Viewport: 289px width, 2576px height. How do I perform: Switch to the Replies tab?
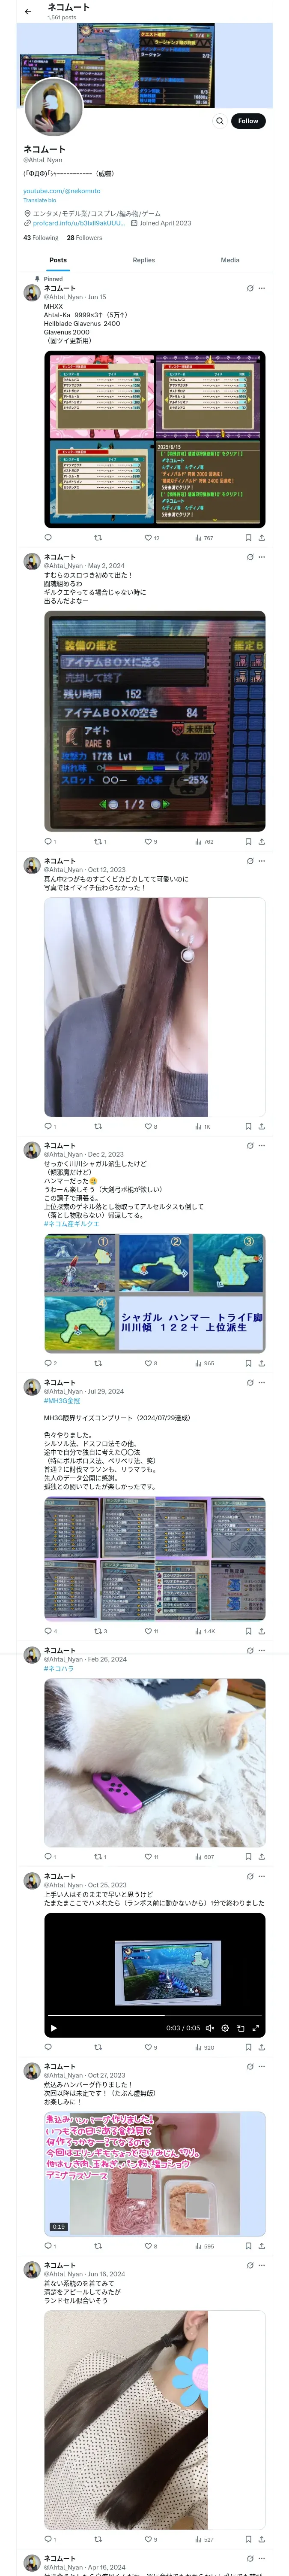[x=143, y=260]
